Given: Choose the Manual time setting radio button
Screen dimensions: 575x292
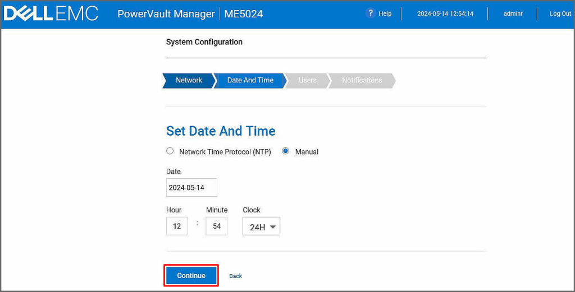Looking at the screenshot, I should (286, 151).
